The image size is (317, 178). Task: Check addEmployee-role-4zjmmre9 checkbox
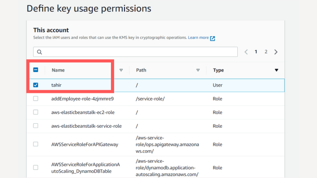36,98
